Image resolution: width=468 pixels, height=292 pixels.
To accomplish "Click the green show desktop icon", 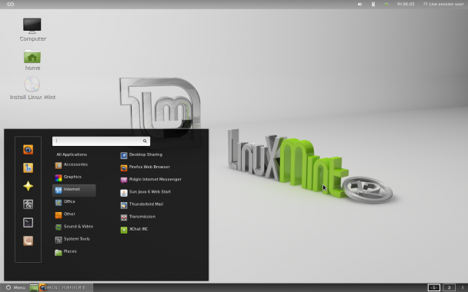I will click(34, 287).
